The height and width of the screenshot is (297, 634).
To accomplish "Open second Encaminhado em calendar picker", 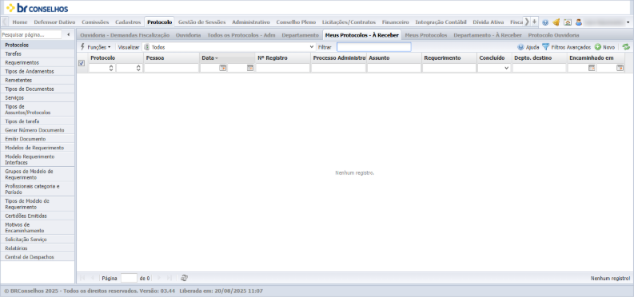I will 620,68.
